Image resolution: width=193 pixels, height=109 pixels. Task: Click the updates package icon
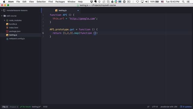tap(181, 107)
